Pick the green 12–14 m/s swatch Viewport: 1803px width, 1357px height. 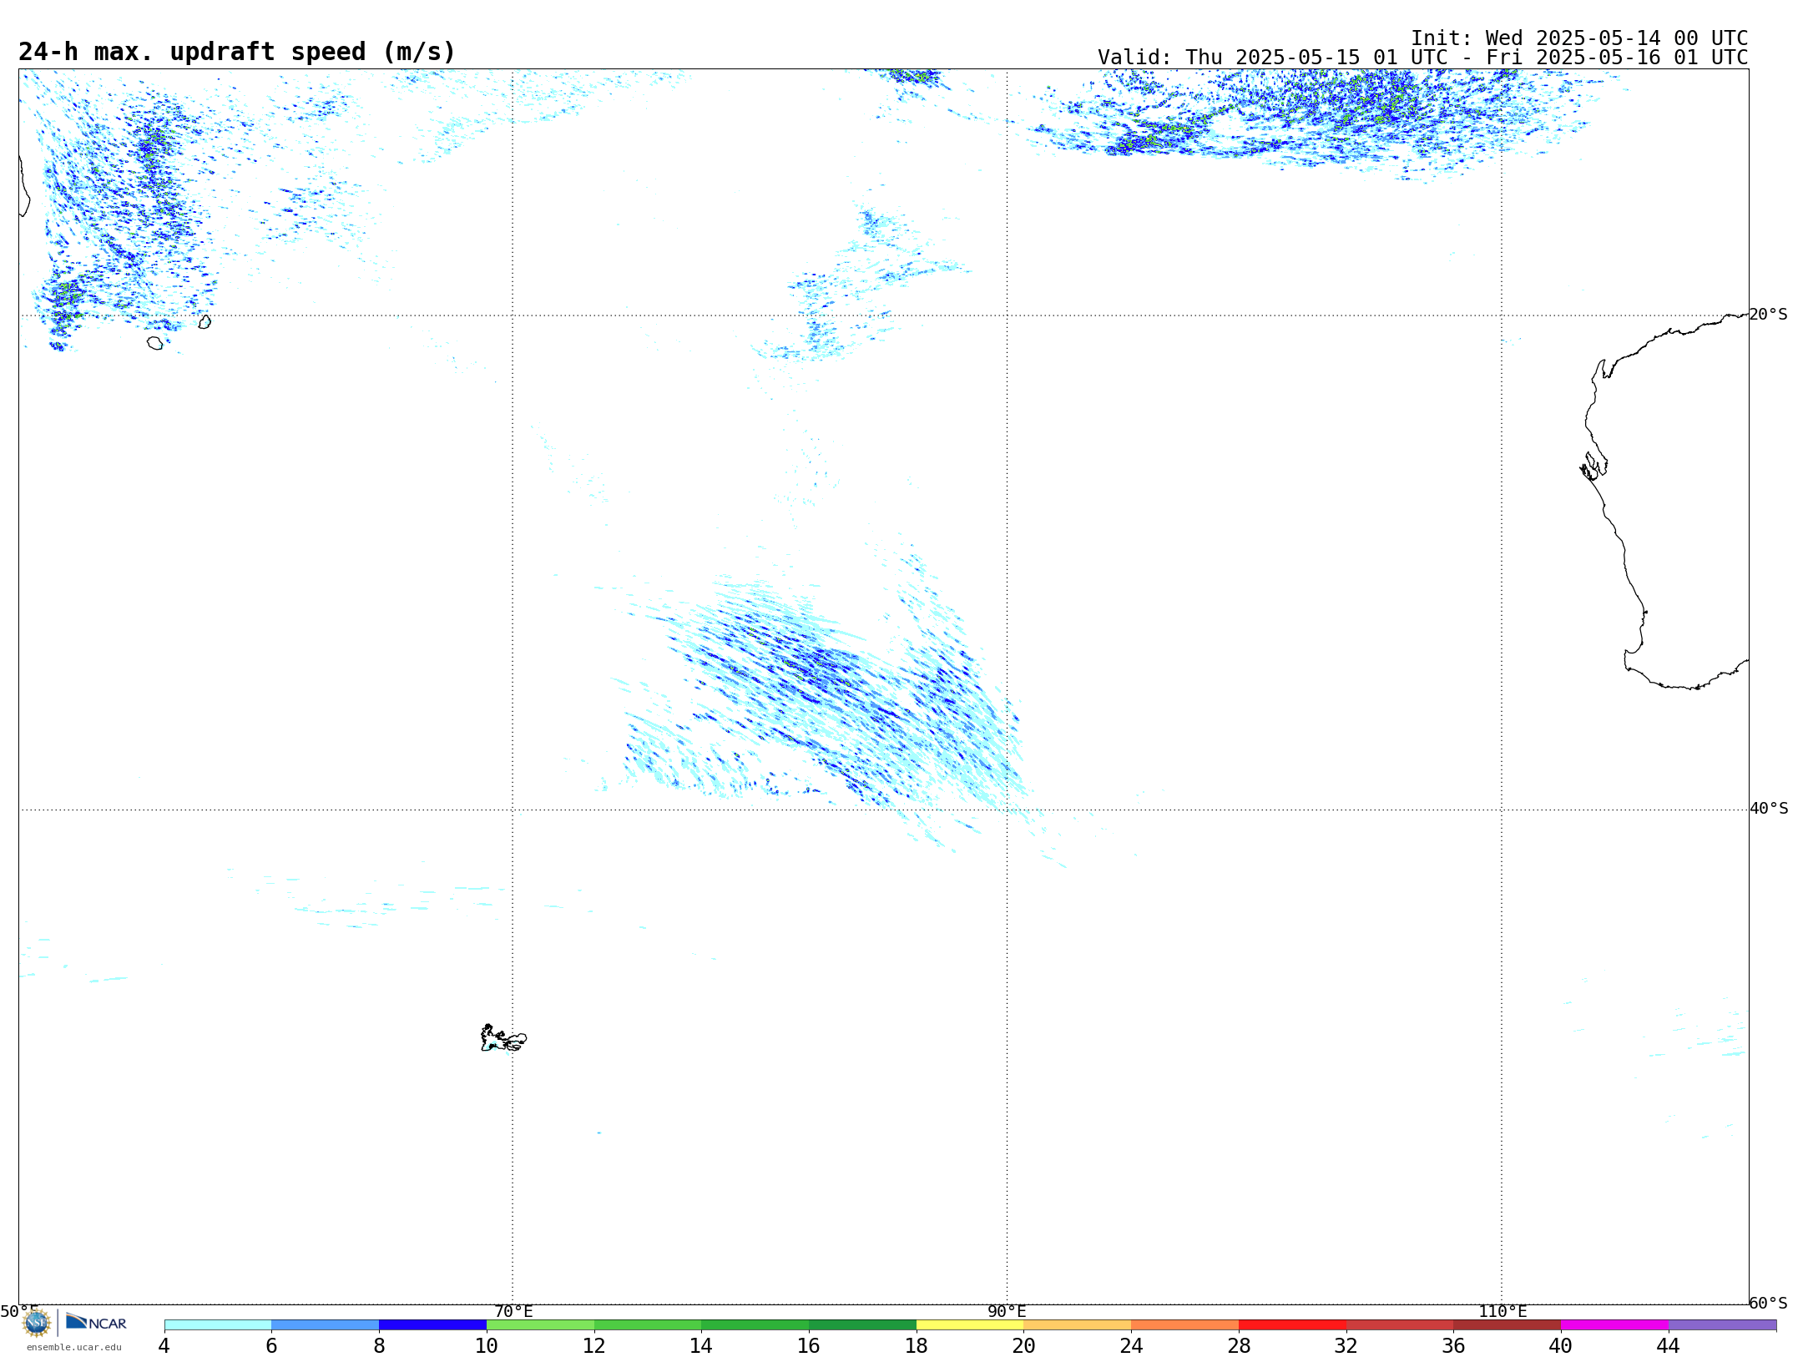648,1325
